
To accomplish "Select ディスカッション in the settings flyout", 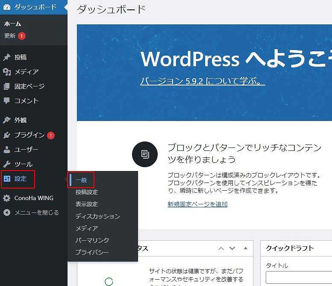I will coord(97,216).
